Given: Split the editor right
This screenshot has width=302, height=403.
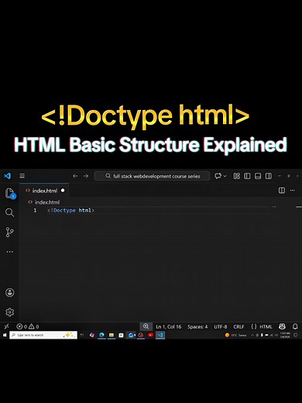Looking at the screenshot, I should (x=282, y=191).
